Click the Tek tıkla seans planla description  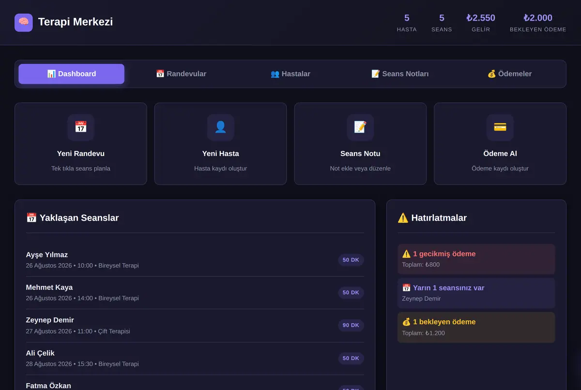click(81, 168)
